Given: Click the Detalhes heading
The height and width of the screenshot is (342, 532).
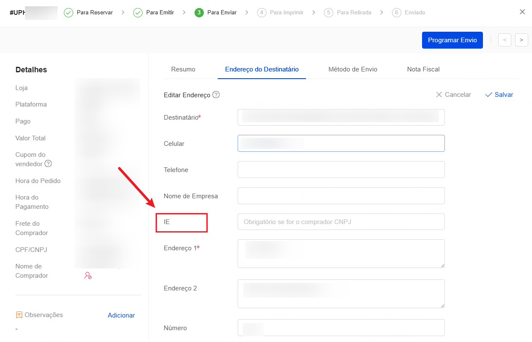Looking at the screenshot, I should [31, 70].
